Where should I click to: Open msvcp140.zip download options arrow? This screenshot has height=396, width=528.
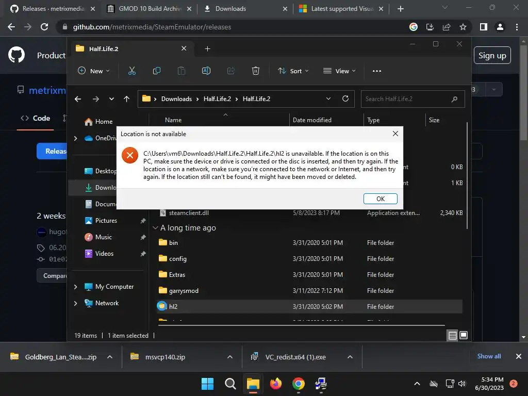(x=230, y=357)
